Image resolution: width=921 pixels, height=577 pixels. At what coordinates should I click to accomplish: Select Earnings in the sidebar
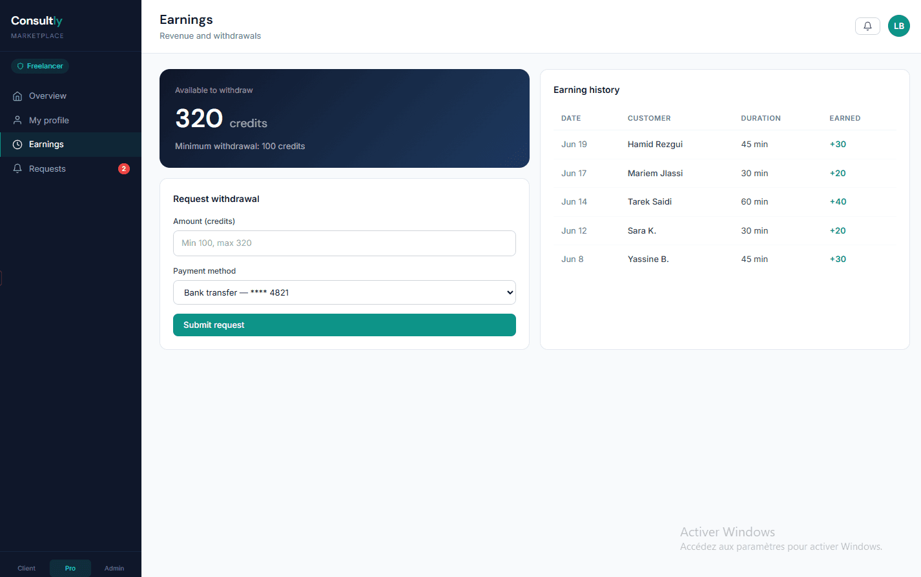pyautogui.click(x=70, y=145)
